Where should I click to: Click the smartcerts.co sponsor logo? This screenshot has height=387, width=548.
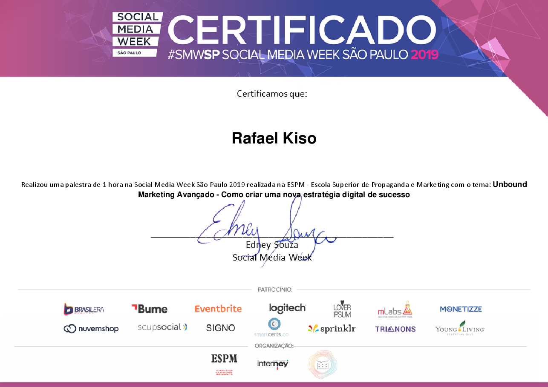(x=271, y=327)
